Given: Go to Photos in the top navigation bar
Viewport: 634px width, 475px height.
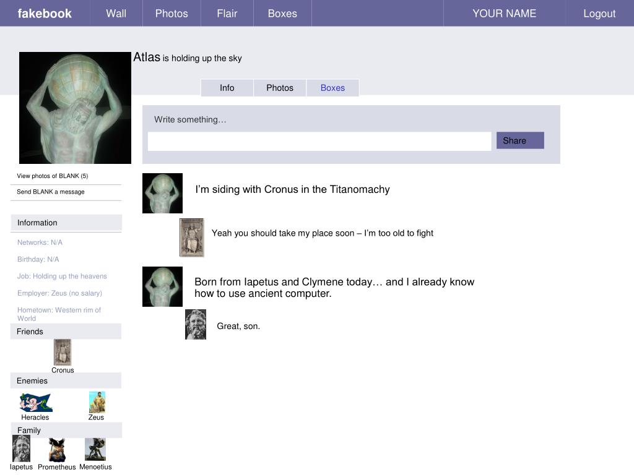Looking at the screenshot, I should (172, 14).
